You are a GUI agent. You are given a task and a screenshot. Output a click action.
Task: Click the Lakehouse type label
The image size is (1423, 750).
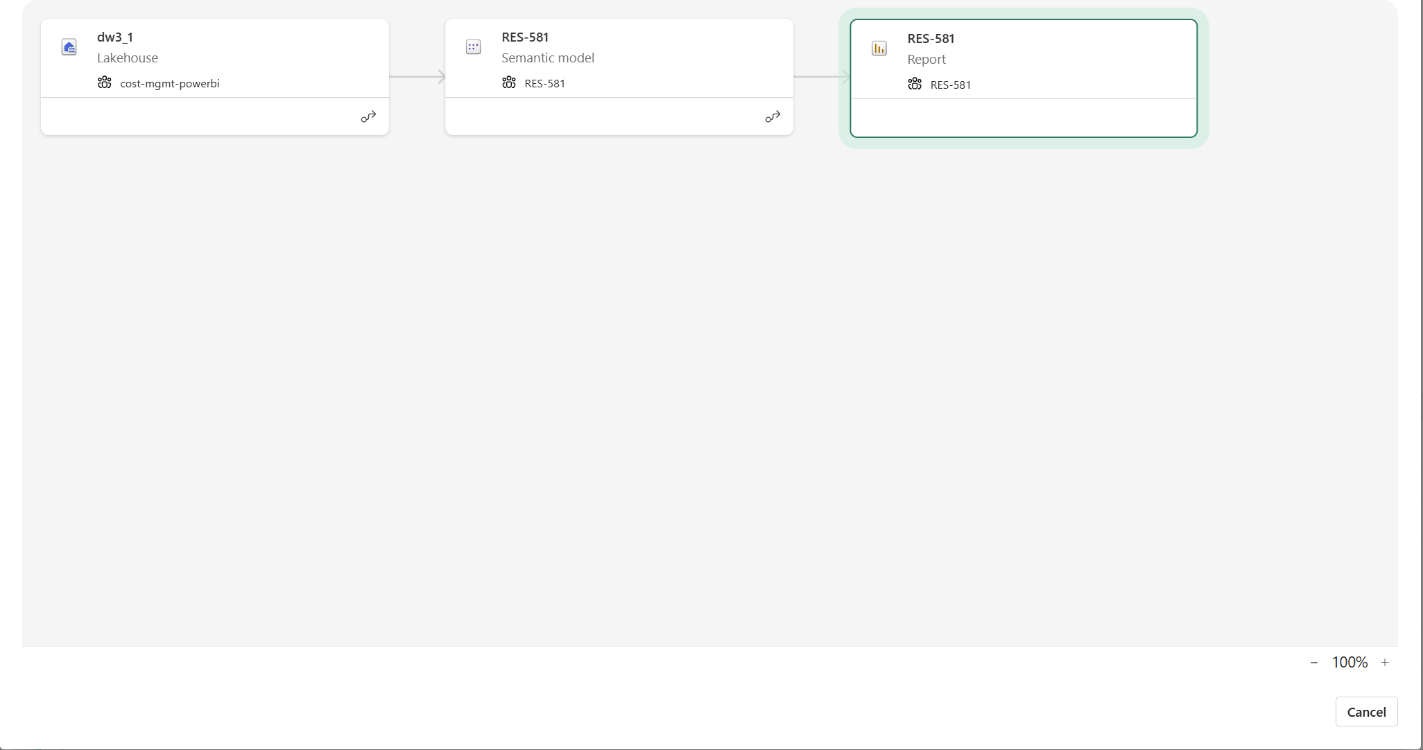click(x=128, y=58)
